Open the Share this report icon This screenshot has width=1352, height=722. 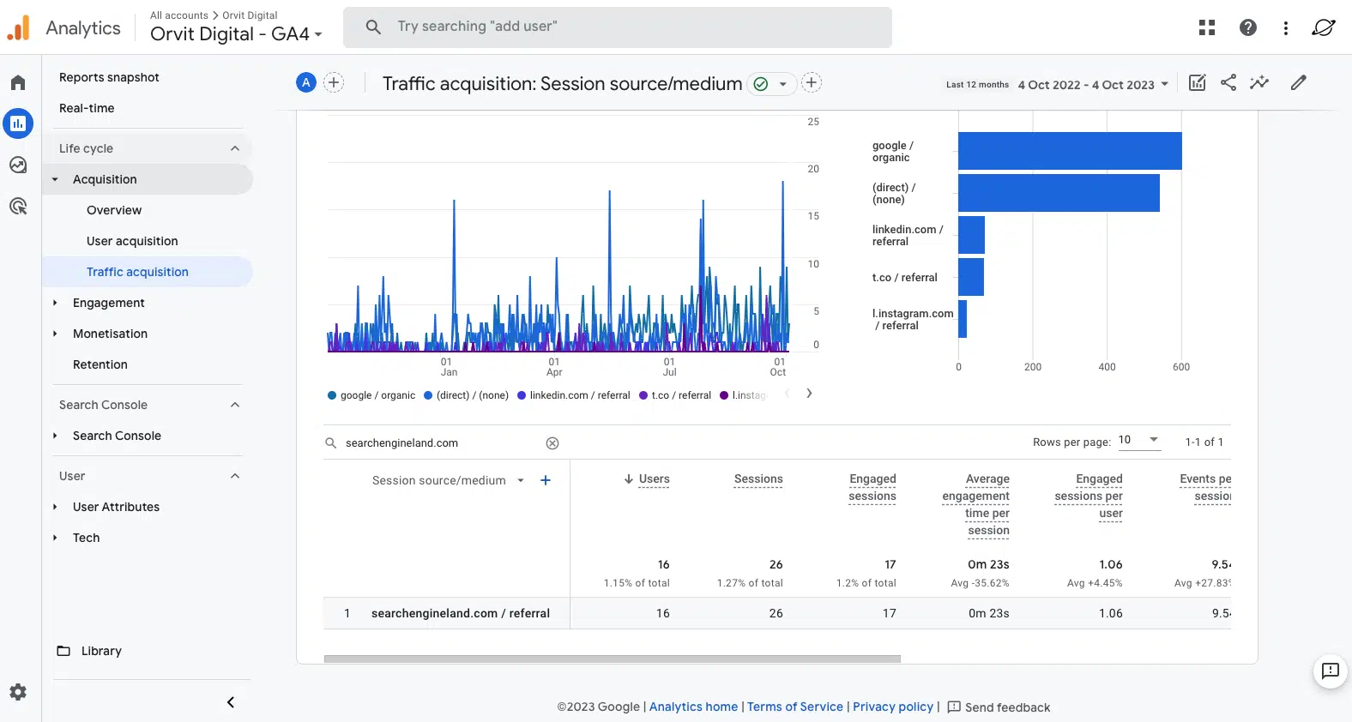[1228, 82]
